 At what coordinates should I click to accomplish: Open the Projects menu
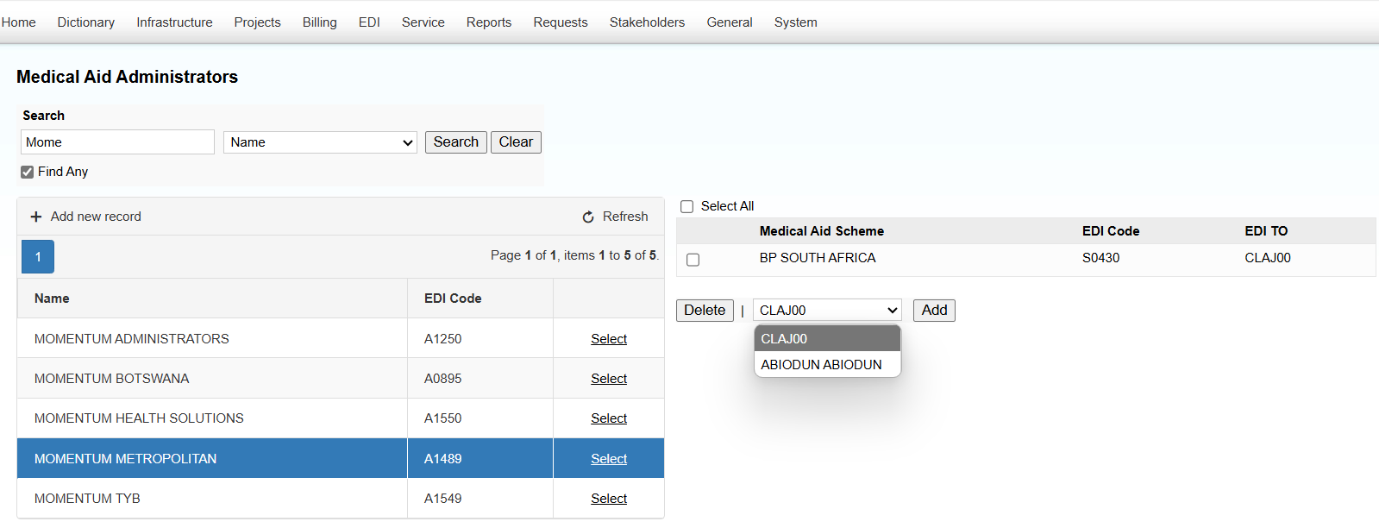(x=257, y=22)
